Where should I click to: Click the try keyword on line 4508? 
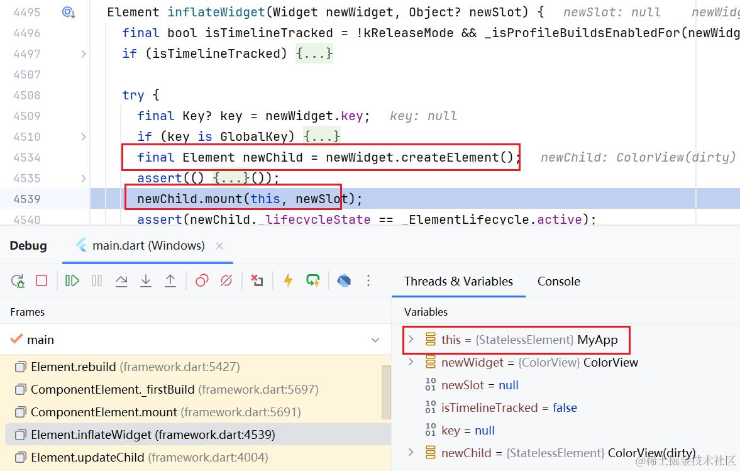[x=133, y=95]
